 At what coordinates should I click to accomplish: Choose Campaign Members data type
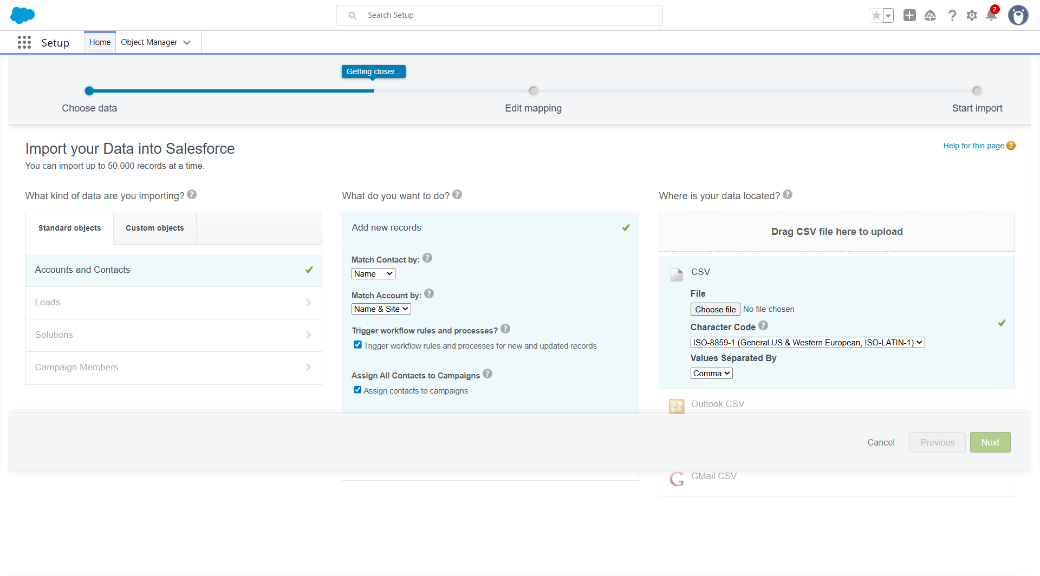pos(174,368)
